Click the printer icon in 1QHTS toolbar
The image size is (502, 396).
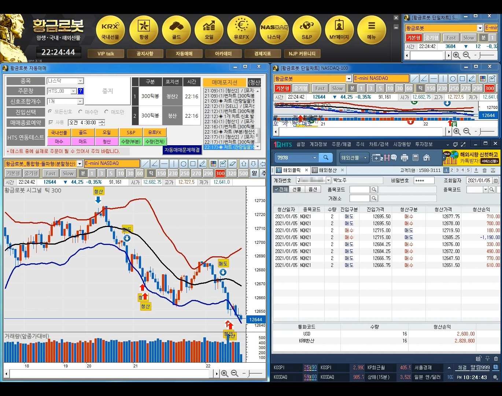[405, 158]
